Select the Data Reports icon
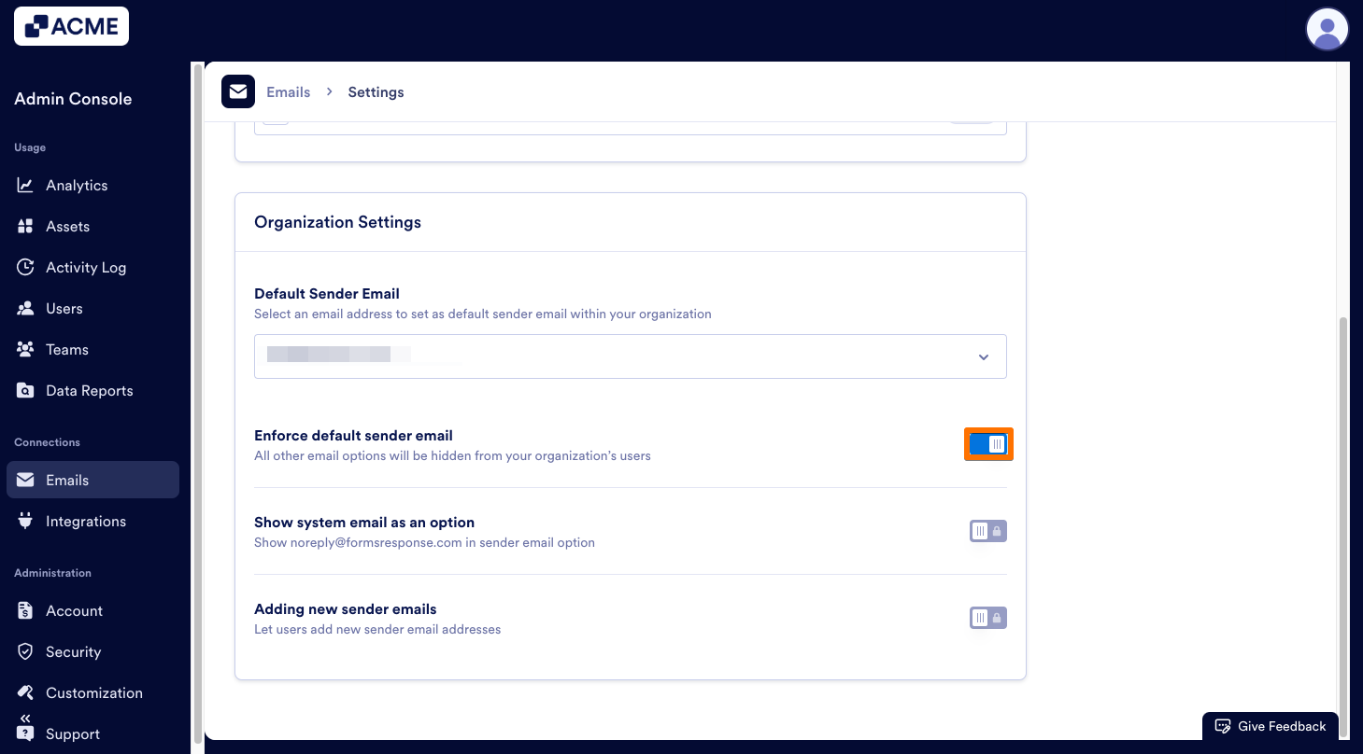Viewport: 1363px width, 754px height. (26, 390)
